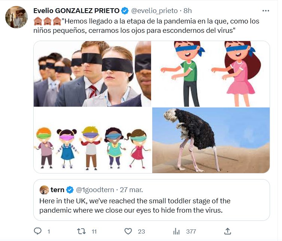
Task: Click tern's blue verified badge
Action: pyautogui.click(x=70, y=190)
